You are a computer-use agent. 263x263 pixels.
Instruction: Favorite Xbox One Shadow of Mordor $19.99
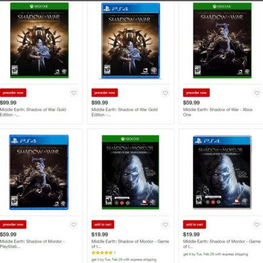pyautogui.click(x=165, y=224)
